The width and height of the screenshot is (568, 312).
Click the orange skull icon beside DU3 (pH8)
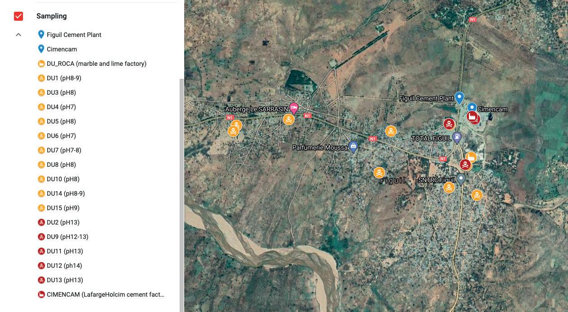point(41,92)
